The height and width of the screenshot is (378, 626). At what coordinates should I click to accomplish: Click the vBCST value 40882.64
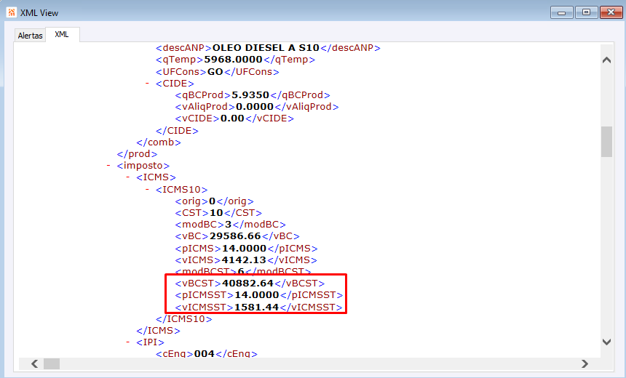pos(247,283)
